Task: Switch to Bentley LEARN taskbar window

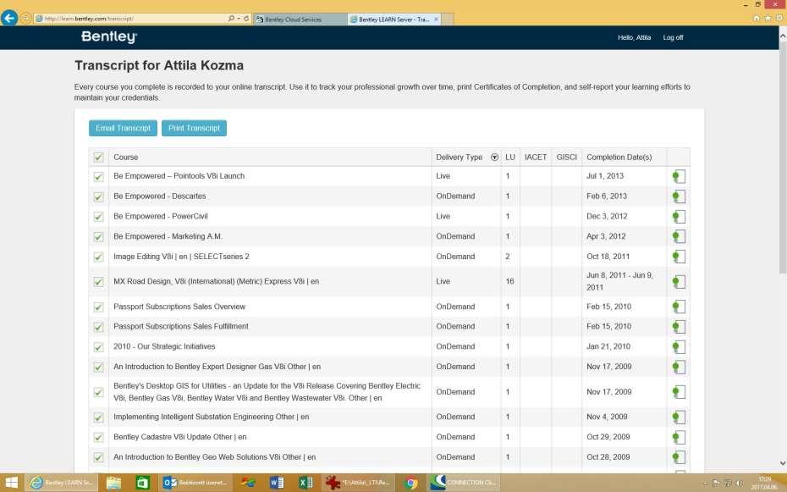Action: click(61, 483)
